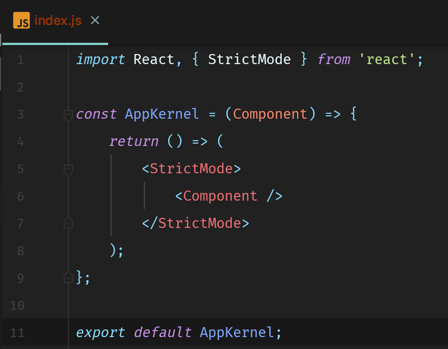Image resolution: width=448 pixels, height=349 pixels.
Task: Place cursor on the 'import' keyword
Action: [100, 59]
